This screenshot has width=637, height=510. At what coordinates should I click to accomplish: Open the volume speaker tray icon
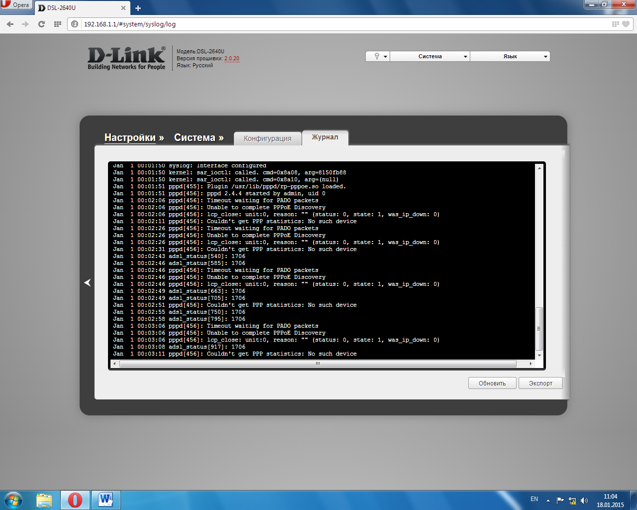tap(584, 501)
